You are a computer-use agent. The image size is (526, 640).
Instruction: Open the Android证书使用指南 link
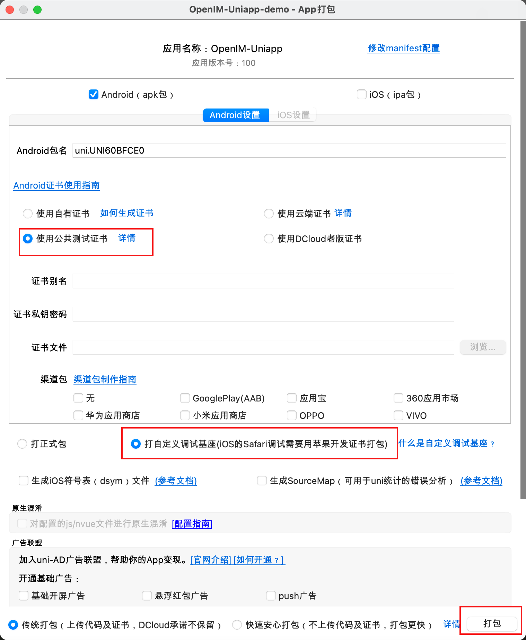point(56,185)
